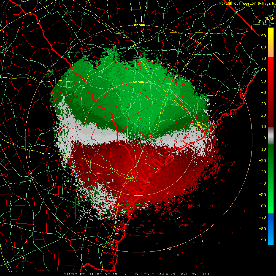Click the 60 value on the velocity legend
276x276 pixels.
(263, 70)
